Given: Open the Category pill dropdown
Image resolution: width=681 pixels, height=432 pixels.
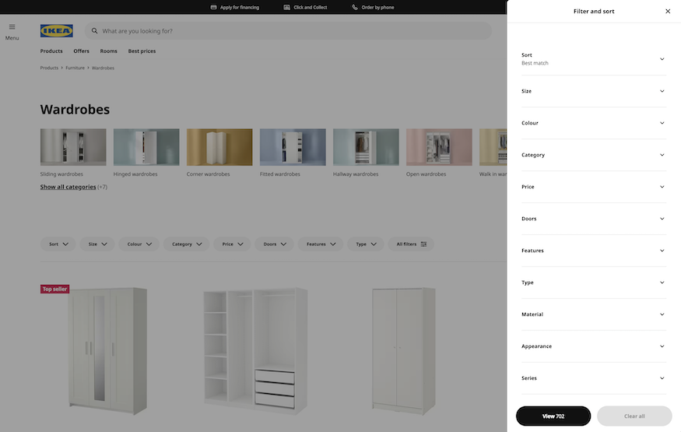Looking at the screenshot, I should (x=186, y=244).
